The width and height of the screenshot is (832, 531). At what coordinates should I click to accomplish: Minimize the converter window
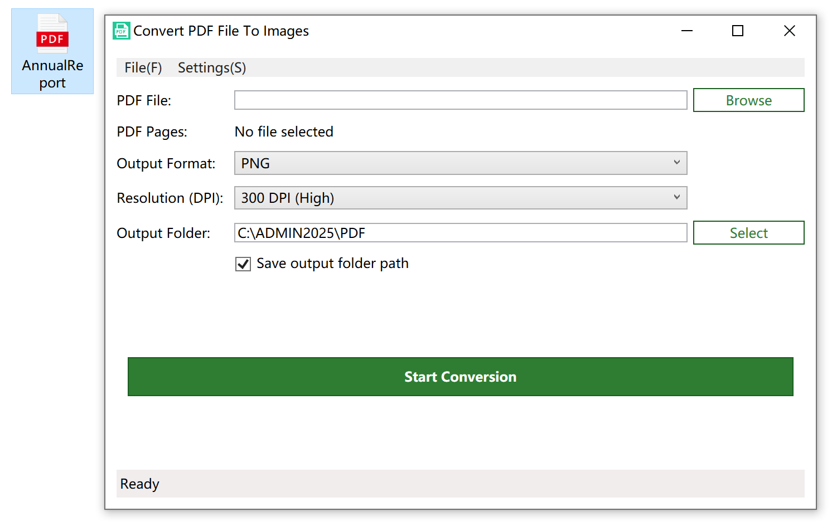[686, 31]
